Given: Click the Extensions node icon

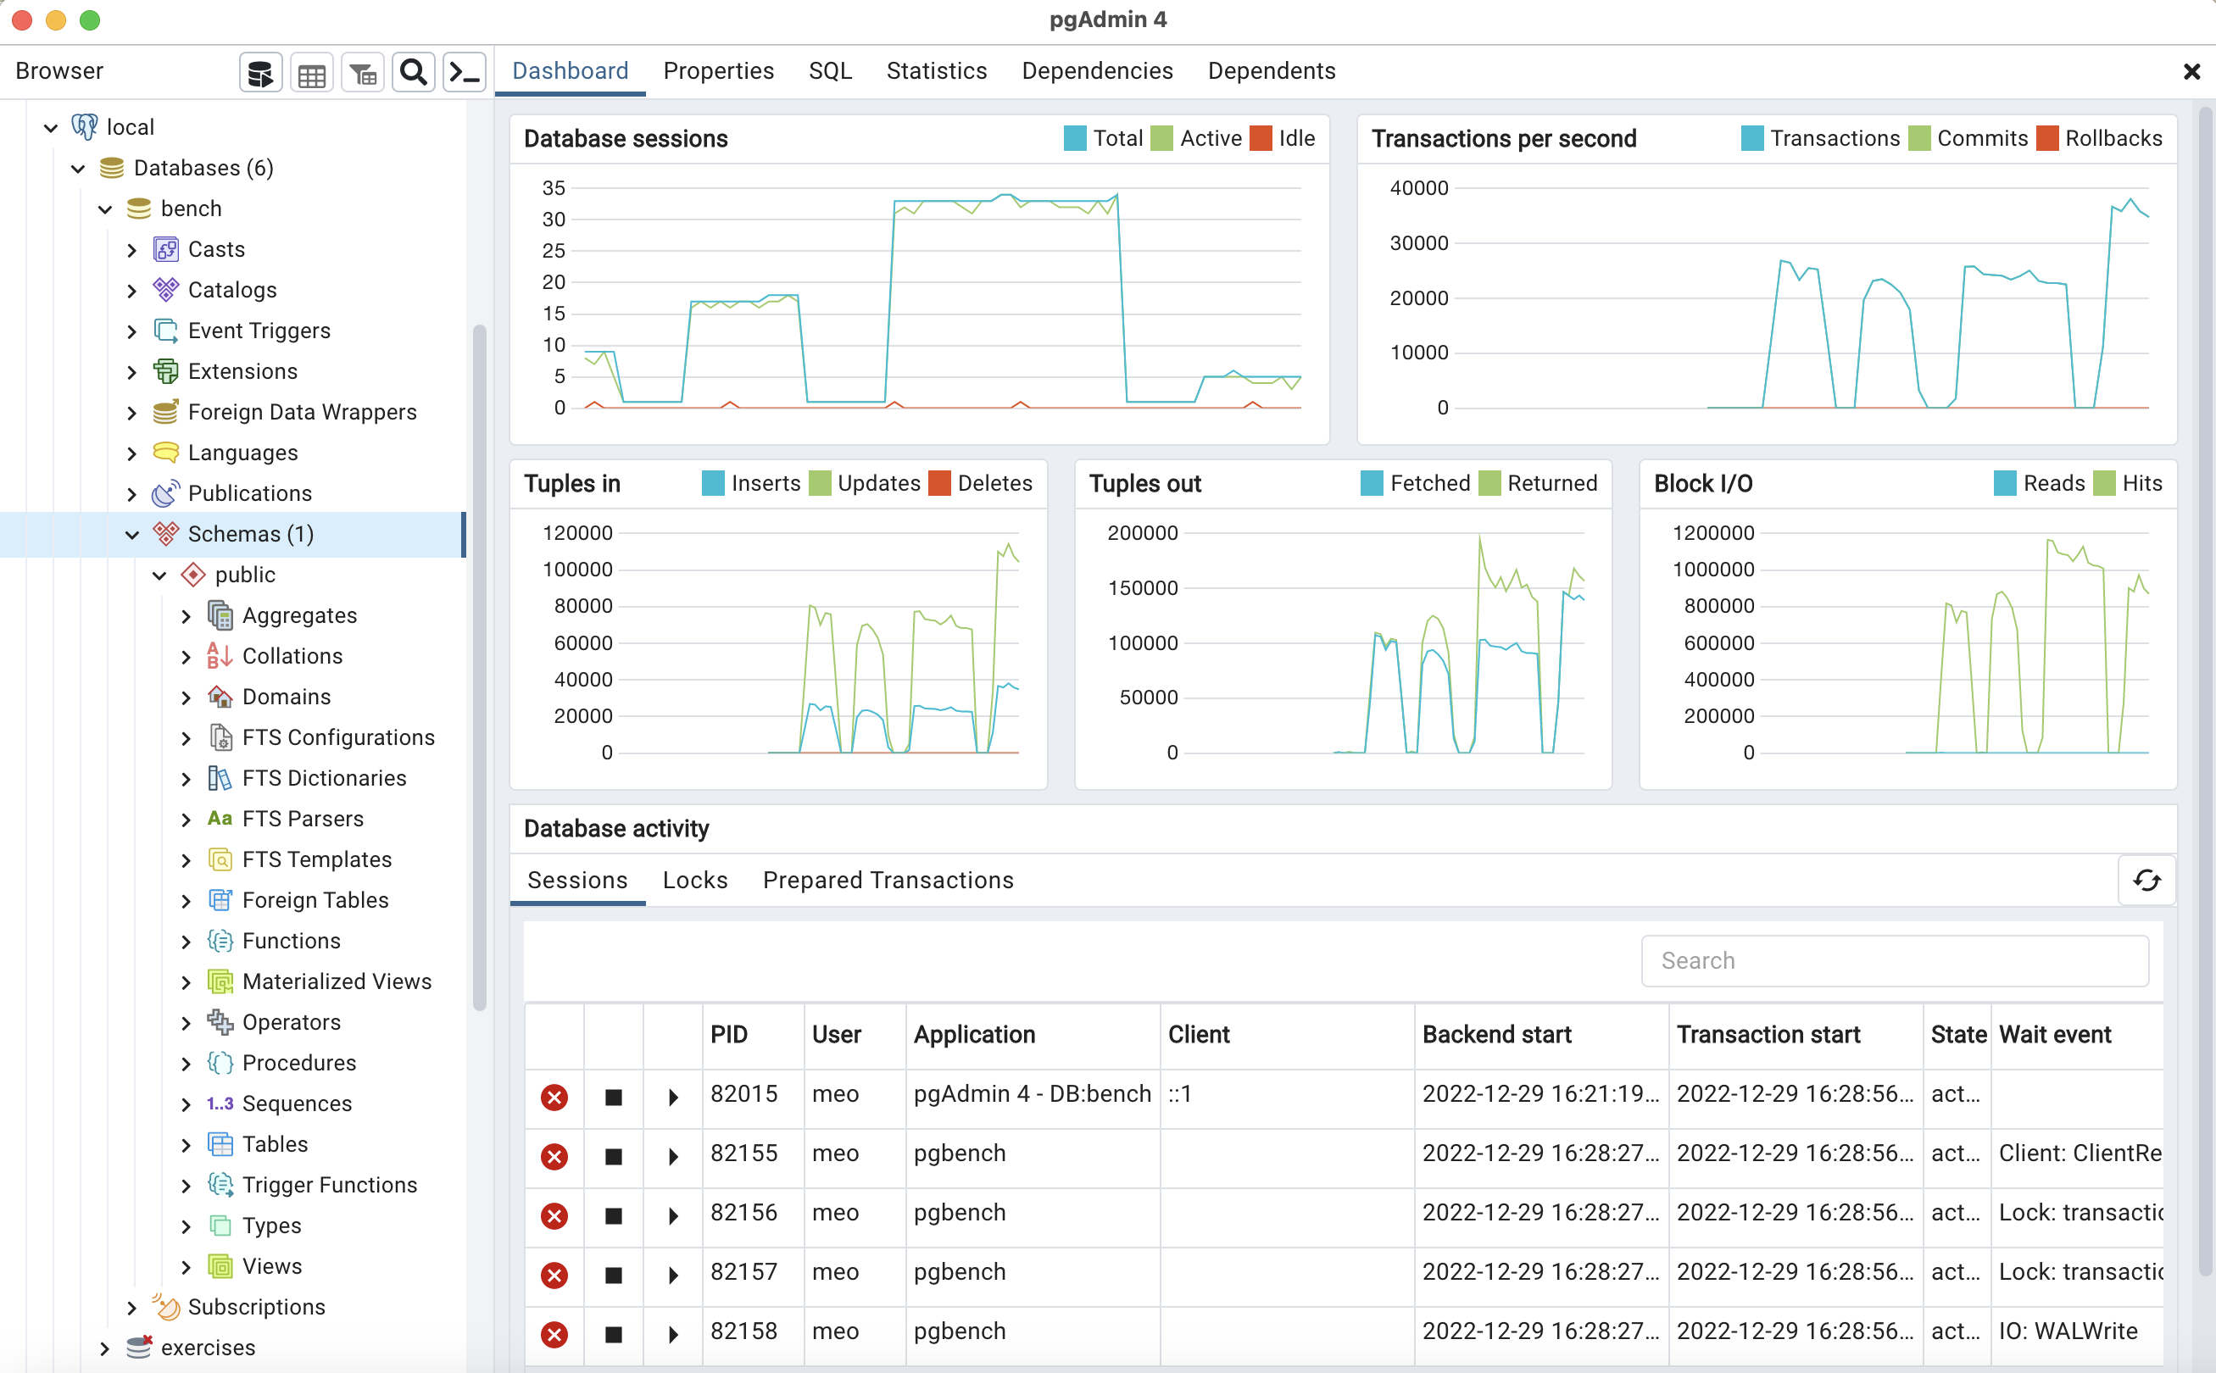Looking at the screenshot, I should click(166, 371).
